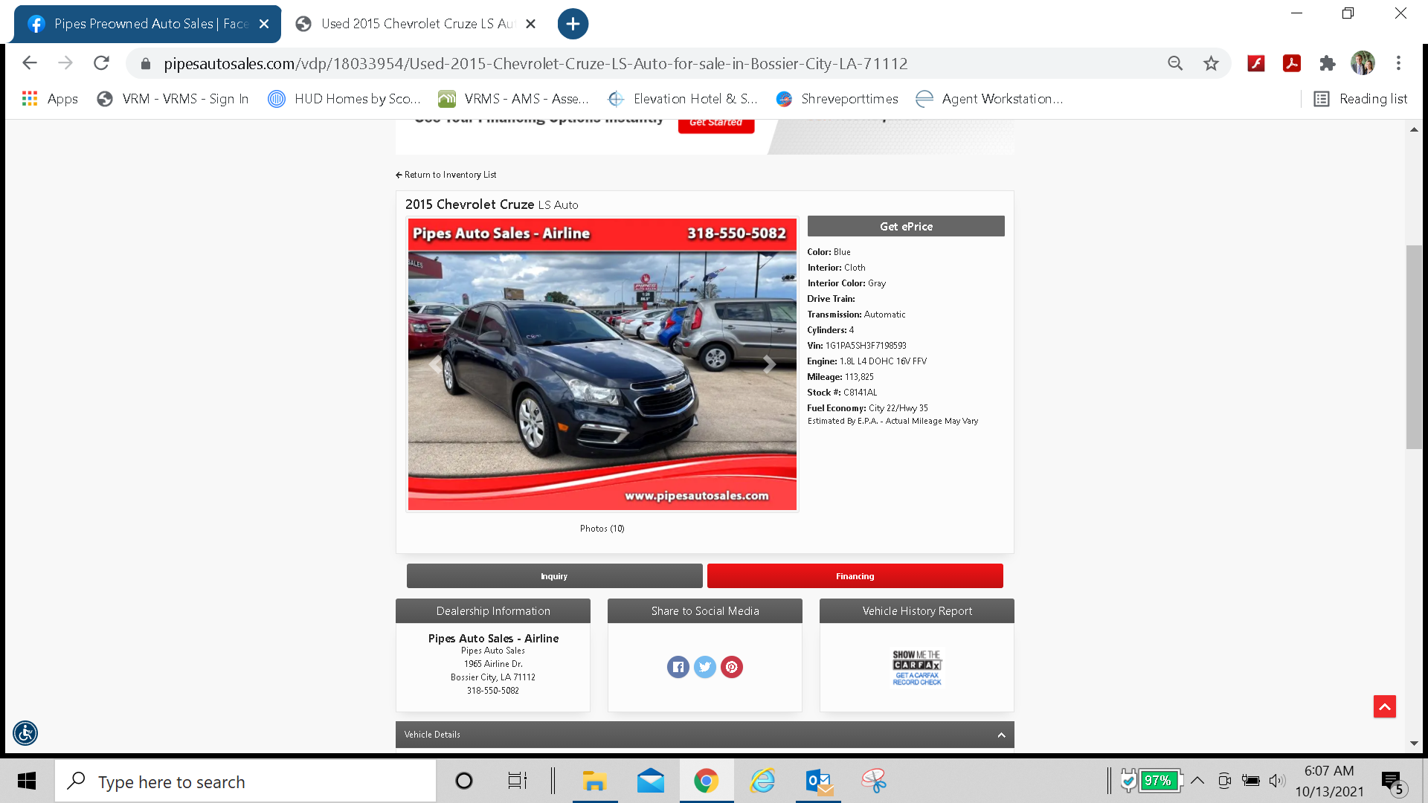Bookmark this page with the star icon
Viewport: 1428px width, 803px height.
tap(1211, 63)
